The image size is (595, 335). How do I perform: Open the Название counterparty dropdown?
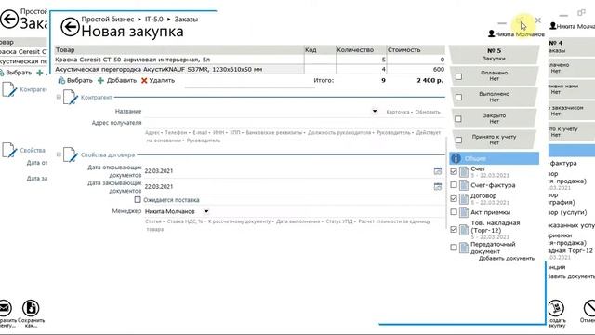point(375,112)
